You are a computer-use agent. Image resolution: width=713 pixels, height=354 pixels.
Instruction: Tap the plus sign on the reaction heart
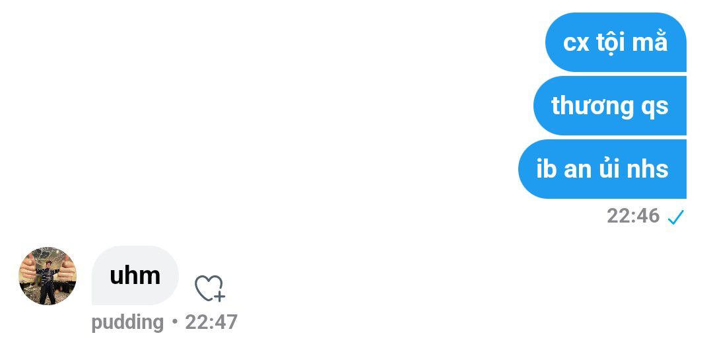[x=220, y=297]
